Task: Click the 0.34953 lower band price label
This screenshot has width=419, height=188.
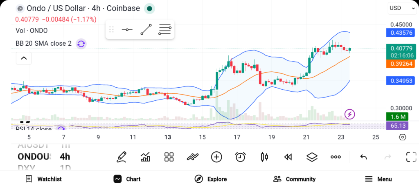Action: 401,81
